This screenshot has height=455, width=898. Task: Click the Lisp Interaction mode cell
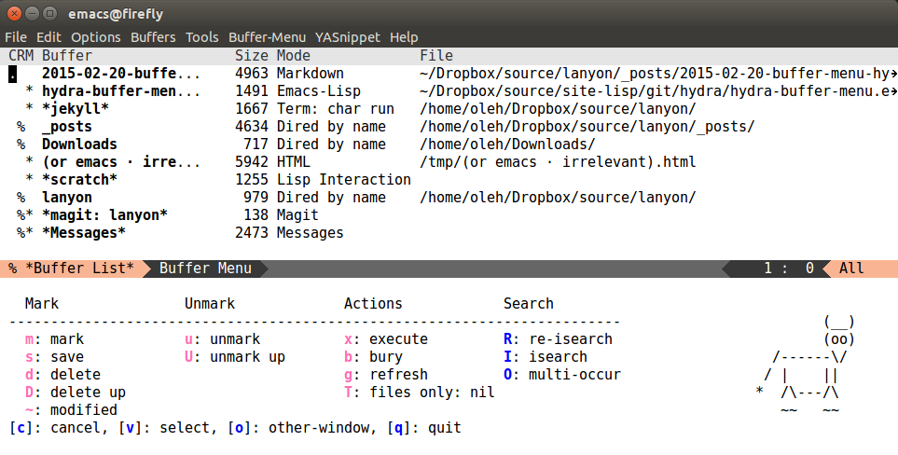pyautogui.click(x=343, y=180)
